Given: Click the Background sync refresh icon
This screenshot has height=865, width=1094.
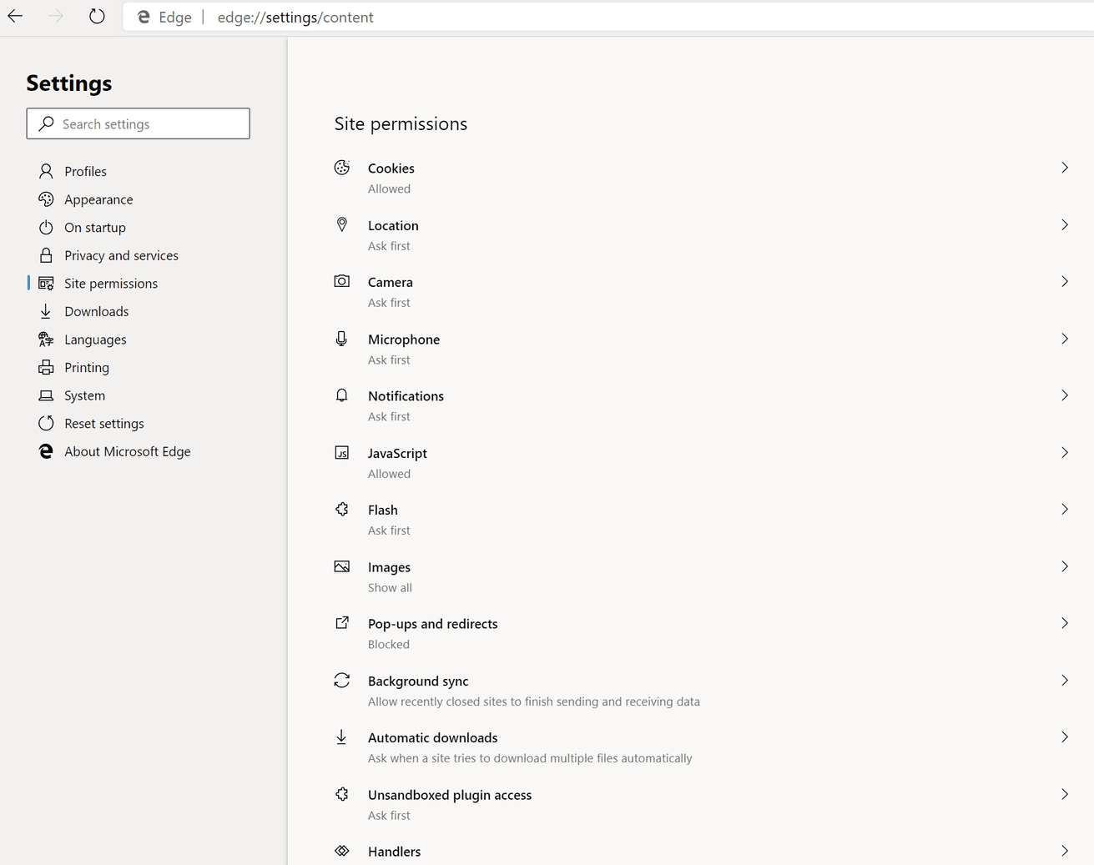Looking at the screenshot, I should click(341, 680).
